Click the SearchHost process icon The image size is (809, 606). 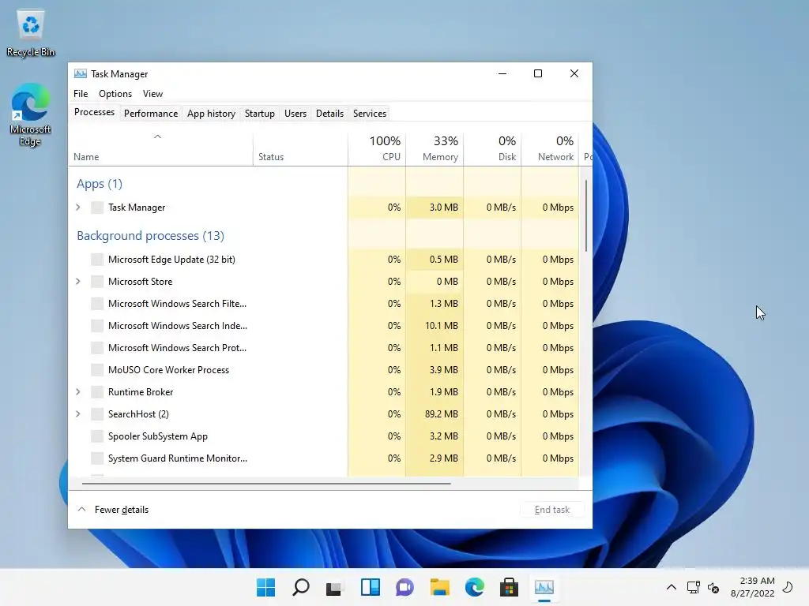click(97, 413)
